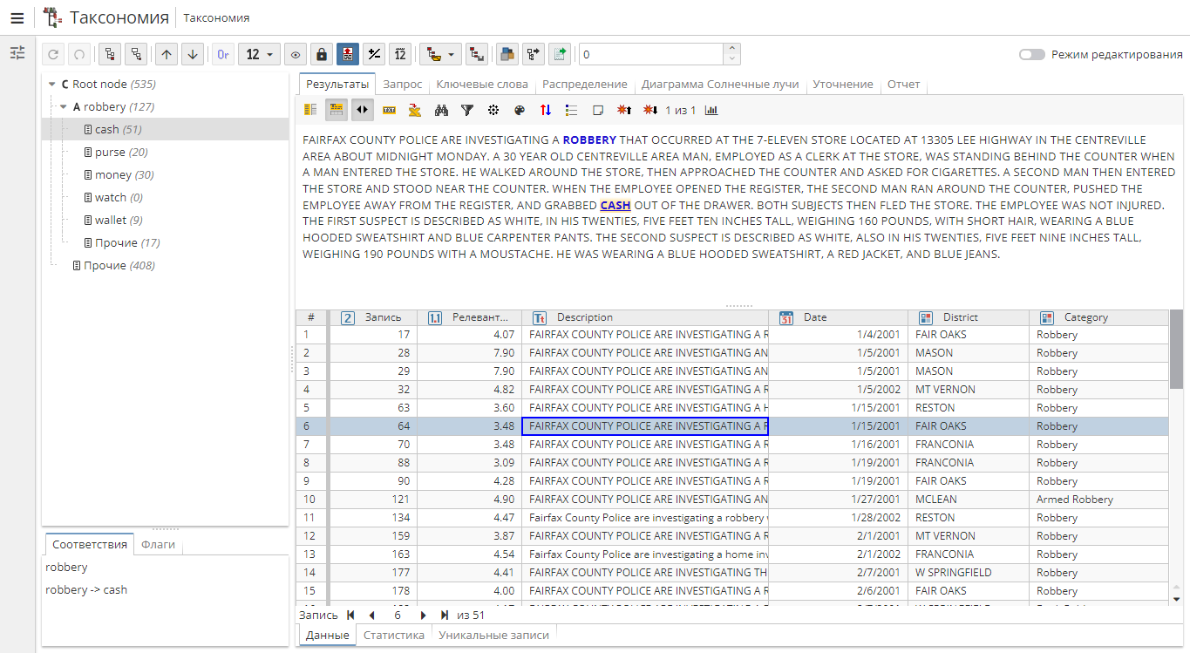Click the first yellow columns layout icon
The height and width of the screenshot is (653, 1190).
coord(310,110)
